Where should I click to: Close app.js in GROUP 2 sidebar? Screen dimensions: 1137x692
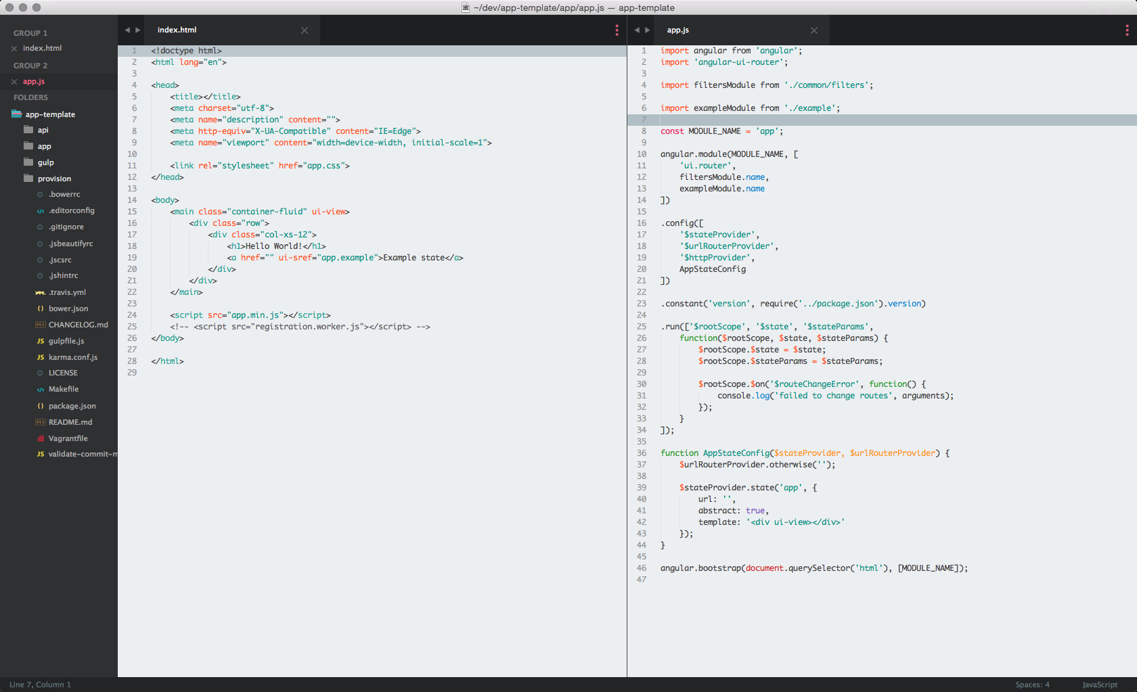pyautogui.click(x=14, y=82)
